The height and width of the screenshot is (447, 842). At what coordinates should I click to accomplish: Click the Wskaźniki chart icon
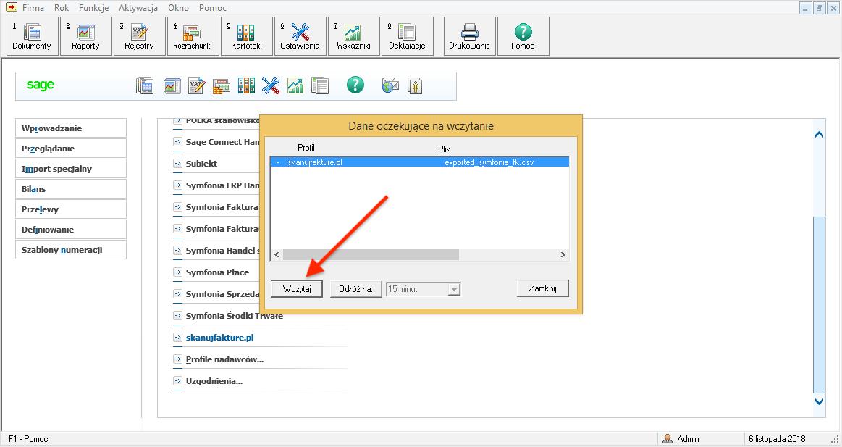(x=353, y=36)
